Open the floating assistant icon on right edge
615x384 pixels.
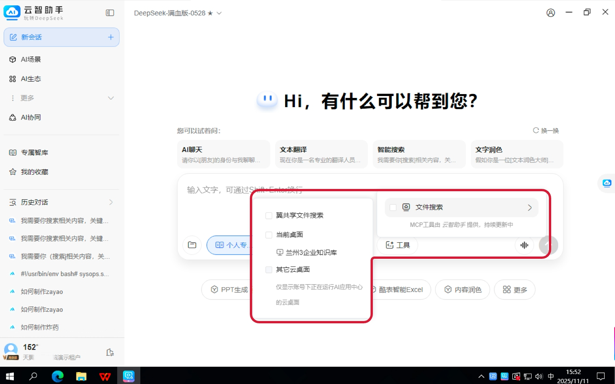point(607,183)
